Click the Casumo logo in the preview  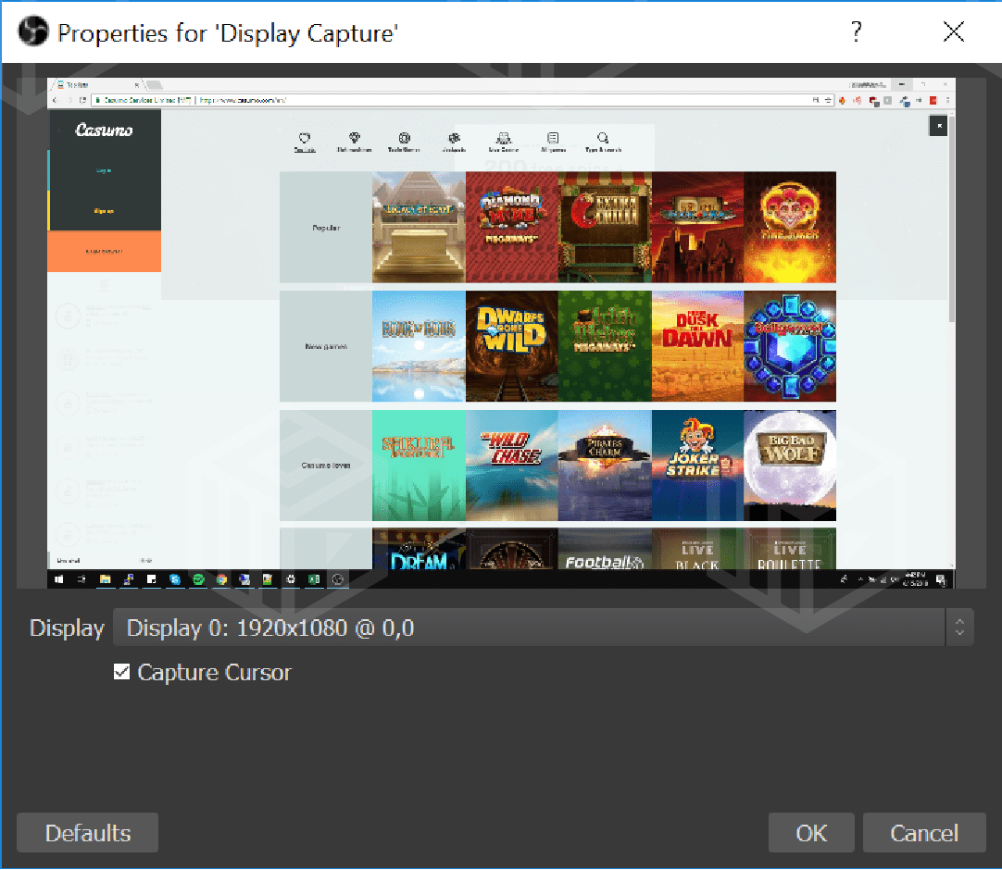[x=104, y=130]
